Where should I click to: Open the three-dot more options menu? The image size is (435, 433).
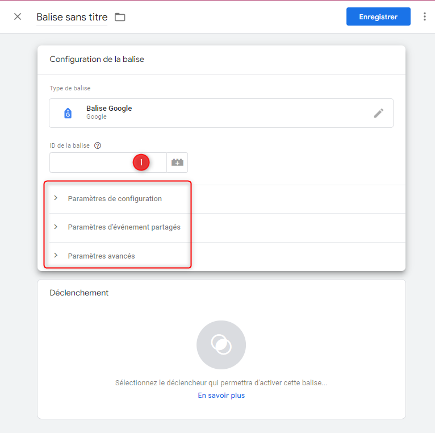pos(424,16)
